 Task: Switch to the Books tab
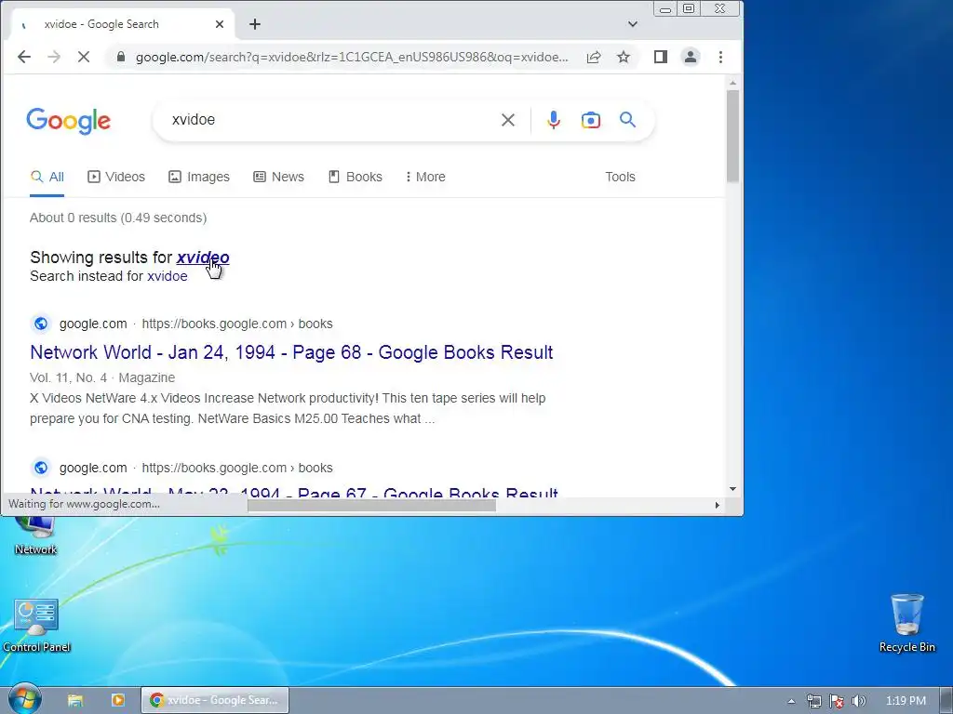pos(355,177)
